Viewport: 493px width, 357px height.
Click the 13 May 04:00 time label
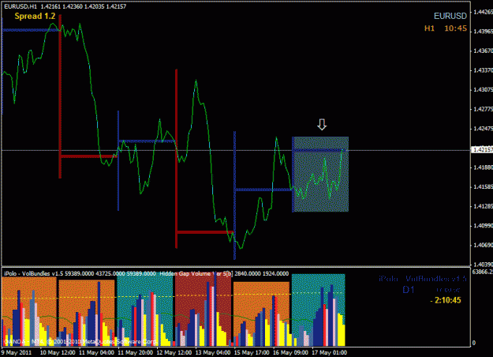tap(213, 352)
